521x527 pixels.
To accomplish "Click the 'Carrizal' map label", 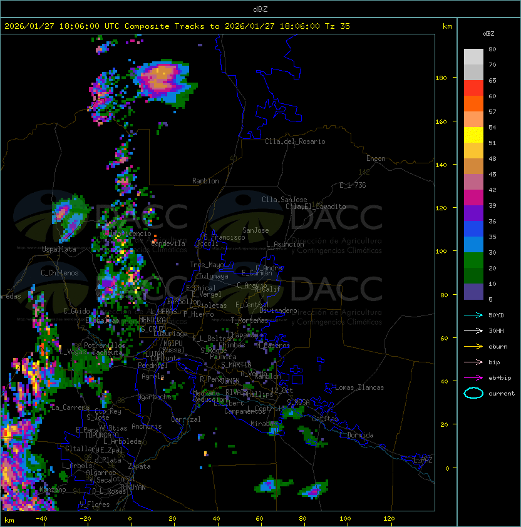I will point(185,419).
